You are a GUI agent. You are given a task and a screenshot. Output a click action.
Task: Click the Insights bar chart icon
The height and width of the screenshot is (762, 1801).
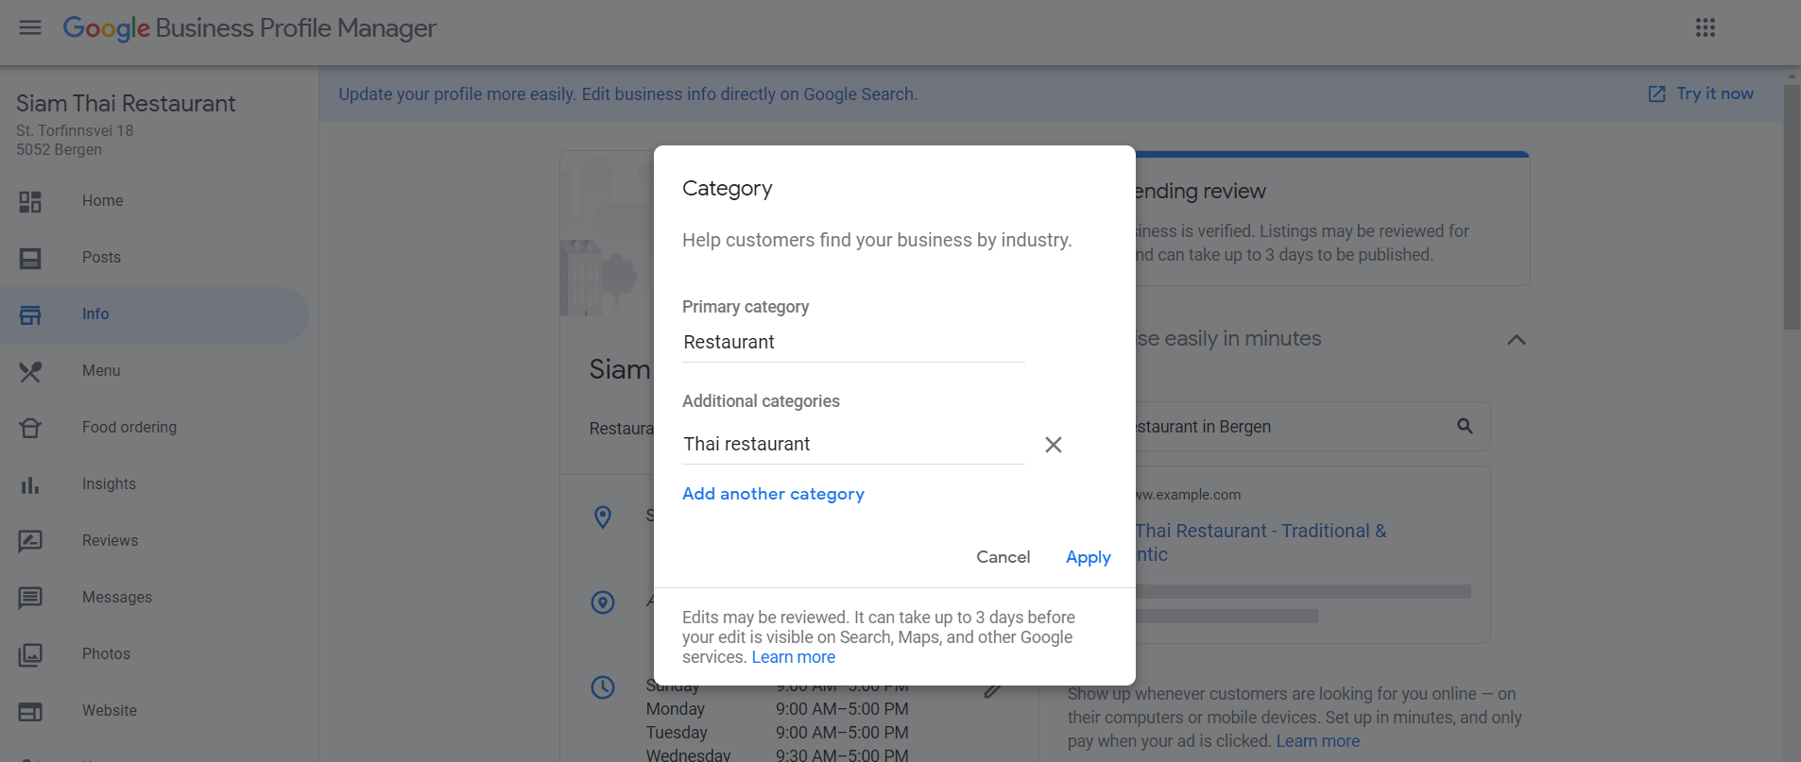30,484
